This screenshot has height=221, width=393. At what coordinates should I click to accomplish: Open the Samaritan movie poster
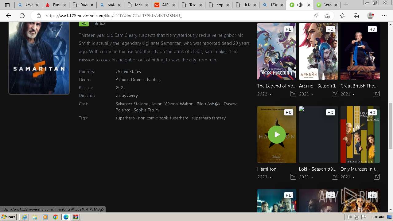[x=39, y=58]
